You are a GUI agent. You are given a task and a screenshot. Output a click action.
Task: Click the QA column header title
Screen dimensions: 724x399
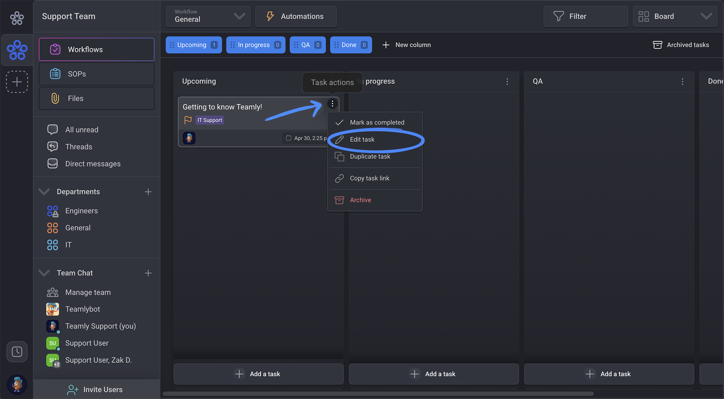tap(538, 81)
